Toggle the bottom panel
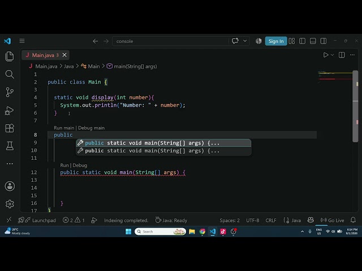 click(313, 41)
